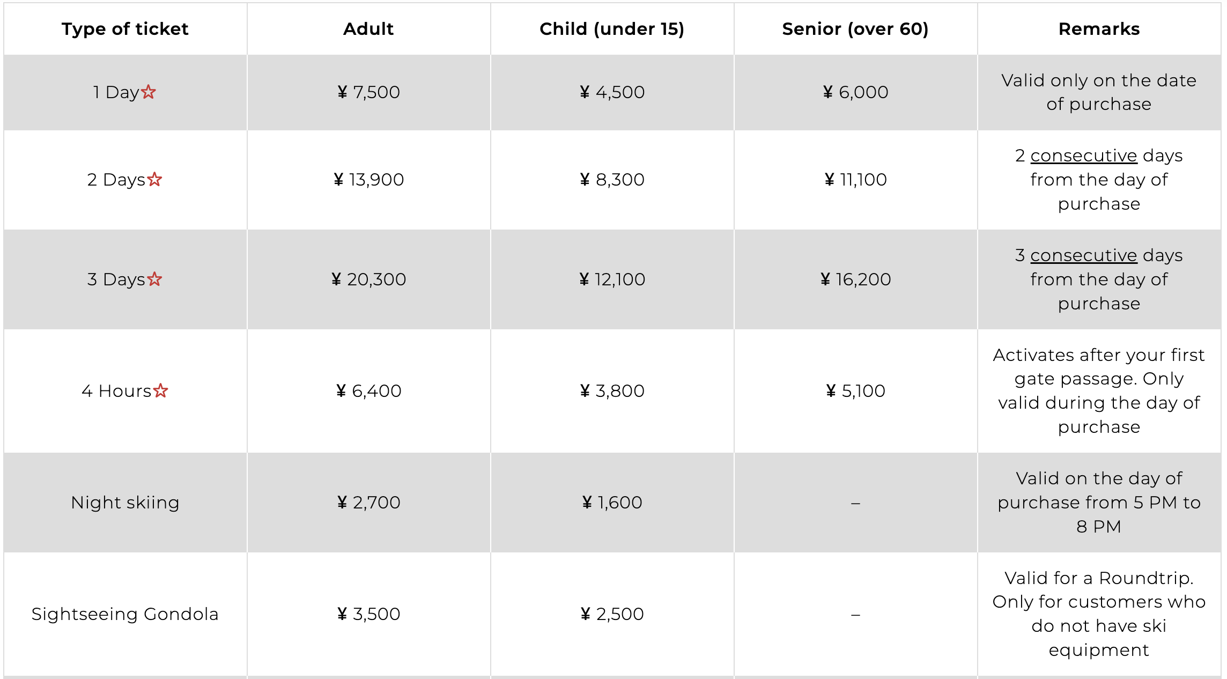Click the Type of ticket column header
1227x679 pixels.
coord(125,29)
